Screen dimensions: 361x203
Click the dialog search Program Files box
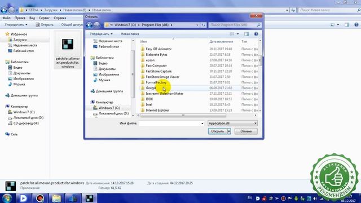tap(235, 25)
